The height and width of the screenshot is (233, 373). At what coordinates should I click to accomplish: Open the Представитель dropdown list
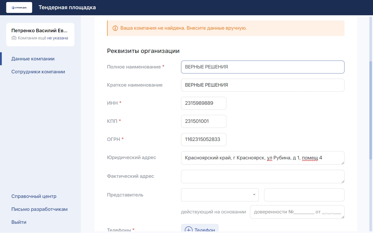(220, 195)
